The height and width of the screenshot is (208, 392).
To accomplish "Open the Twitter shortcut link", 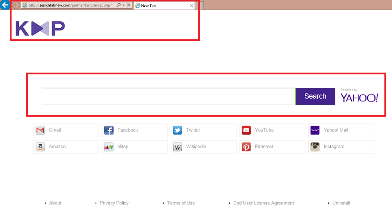I will click(x=203, y=130).
